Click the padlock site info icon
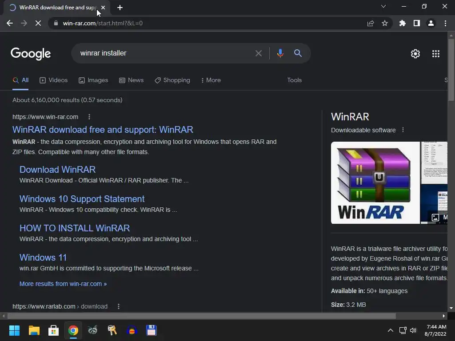Screen dimensions: 455x341 pyautogui.click(x=56, y=23)
